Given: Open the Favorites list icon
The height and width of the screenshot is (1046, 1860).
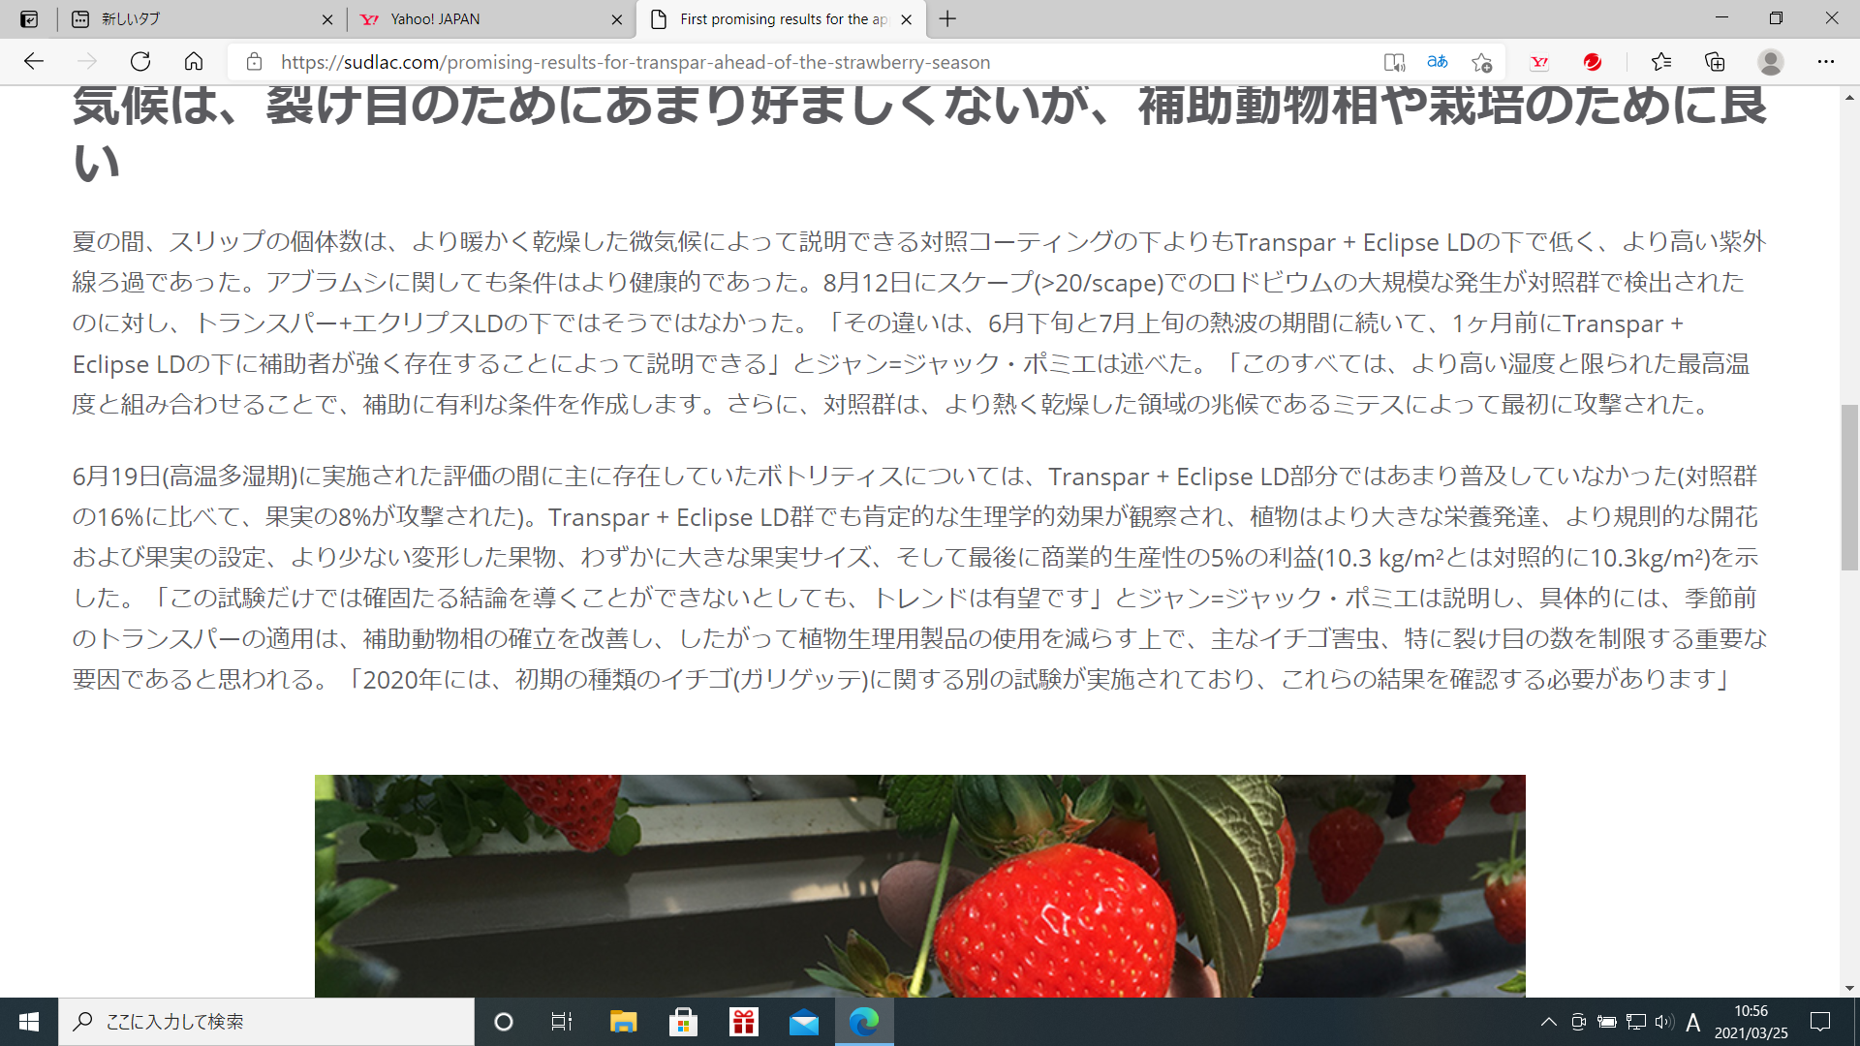Looking at the screenshot, I should tap(1661, 62).
